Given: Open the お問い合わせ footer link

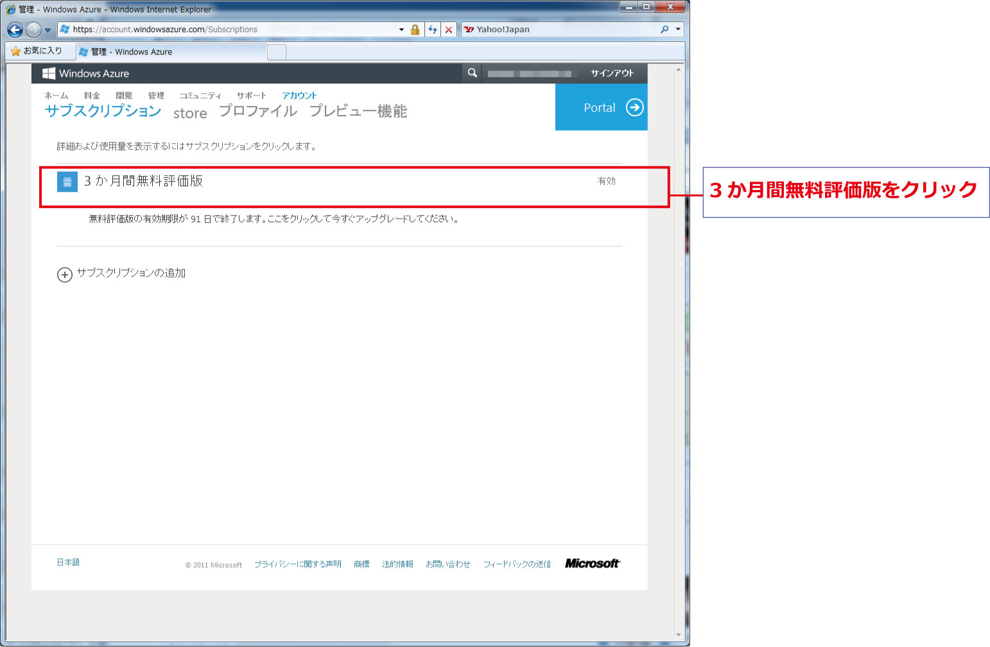Looking at the screenshot, I should click(x=448, y=564).
